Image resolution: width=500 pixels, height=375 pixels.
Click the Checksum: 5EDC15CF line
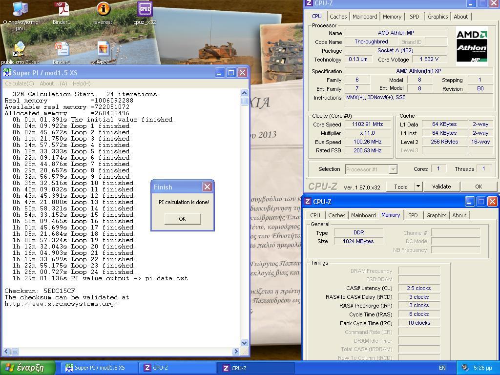(40, 291)
